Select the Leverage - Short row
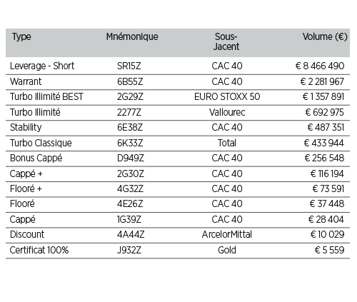The image size is (357, 302). pyautogui.click(x=178, y=66)
